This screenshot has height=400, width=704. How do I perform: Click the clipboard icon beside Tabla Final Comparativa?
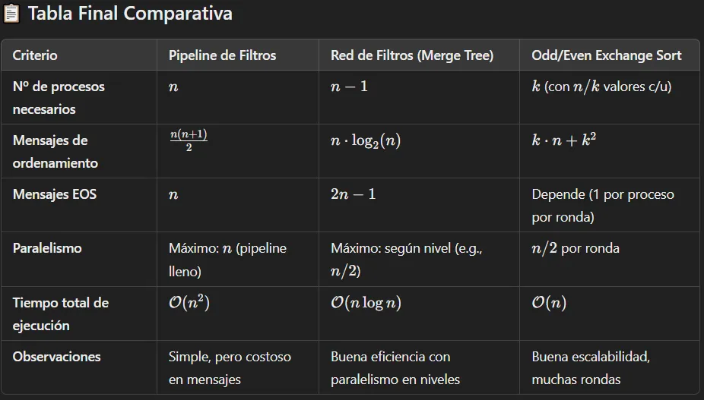click(x=13, y=14)
